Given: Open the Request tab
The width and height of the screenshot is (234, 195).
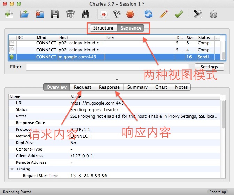Looking at the screenshot, I should pos(83,87).
